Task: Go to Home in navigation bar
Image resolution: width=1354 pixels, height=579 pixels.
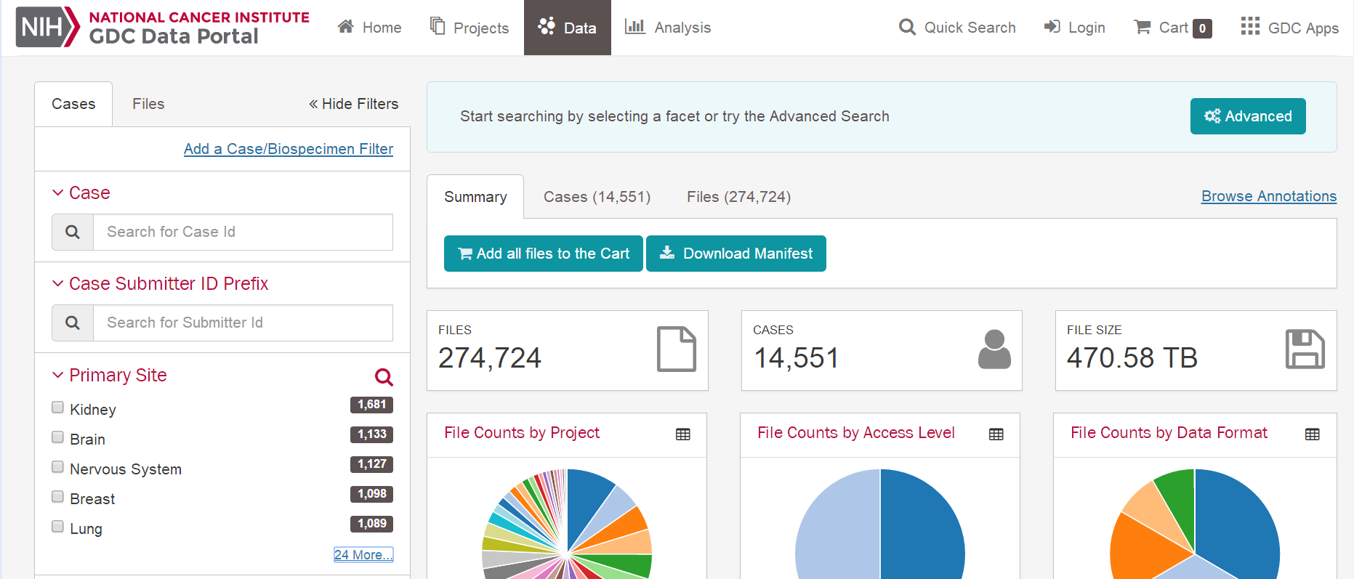Action: pos(369,28)
